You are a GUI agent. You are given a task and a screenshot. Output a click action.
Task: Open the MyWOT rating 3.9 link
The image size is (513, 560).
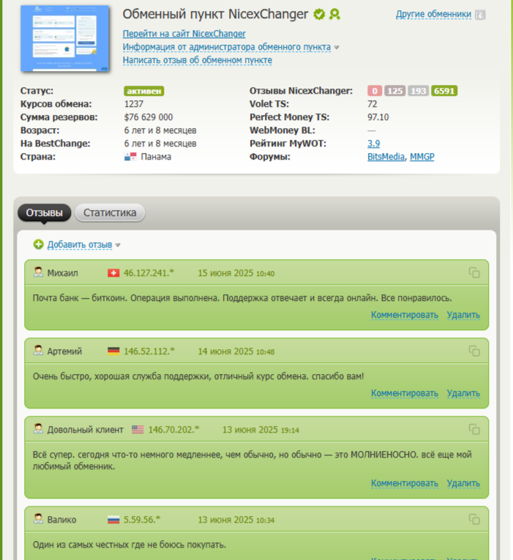(373, 143)
